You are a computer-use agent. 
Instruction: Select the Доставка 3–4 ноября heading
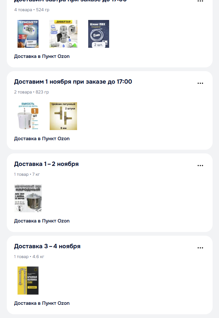click(47, 247)
